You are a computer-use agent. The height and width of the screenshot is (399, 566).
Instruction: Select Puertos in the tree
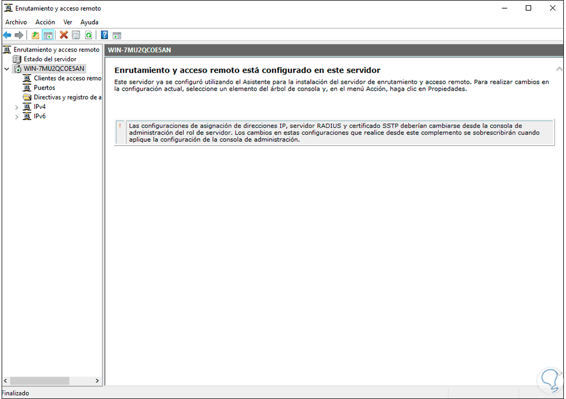click(x=44, y=87)
